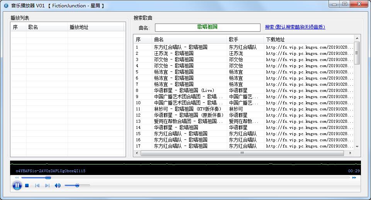The height and width of the screenshot is (200, 371).
Task: Click the fast-forward arrows beside seek bar
Action: tap(354, 178)
